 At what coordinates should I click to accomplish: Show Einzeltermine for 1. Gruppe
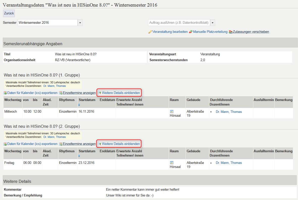79,93
